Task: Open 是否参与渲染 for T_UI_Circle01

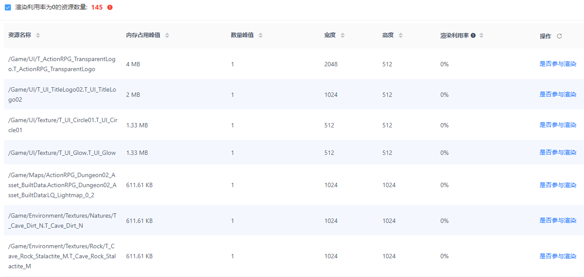Action: 558,125
